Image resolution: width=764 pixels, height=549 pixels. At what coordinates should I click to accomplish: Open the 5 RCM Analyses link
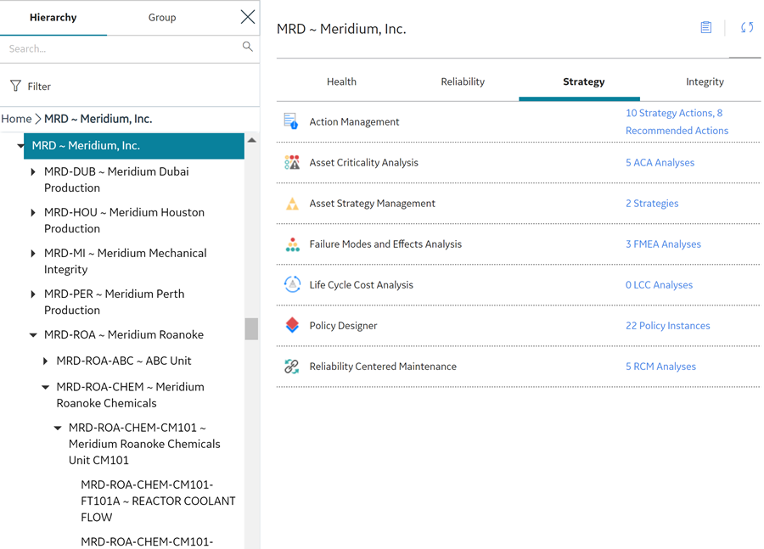660,367
